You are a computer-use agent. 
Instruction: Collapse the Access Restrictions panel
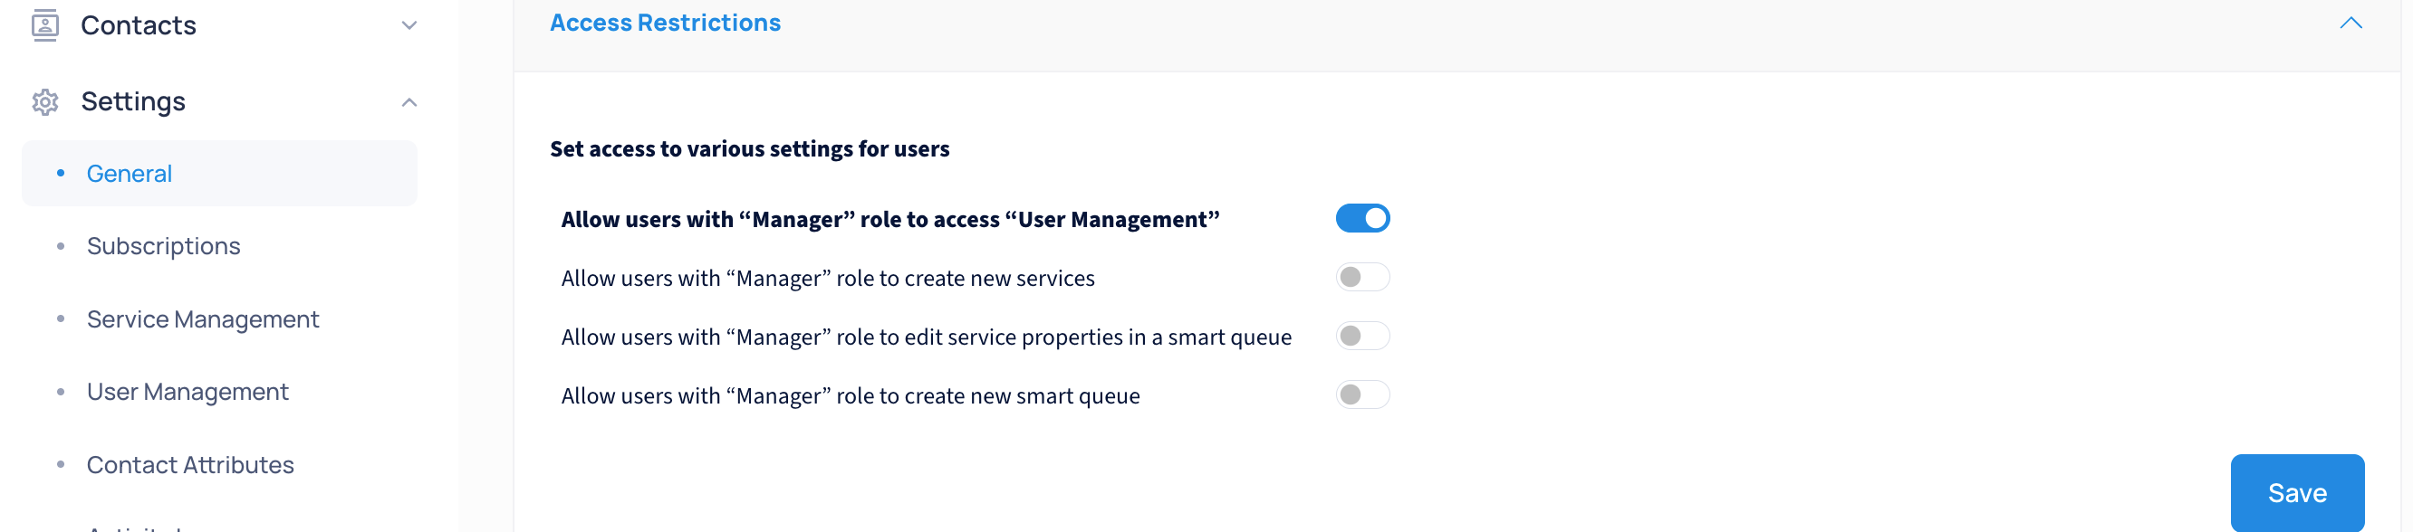pos(2352,23)
